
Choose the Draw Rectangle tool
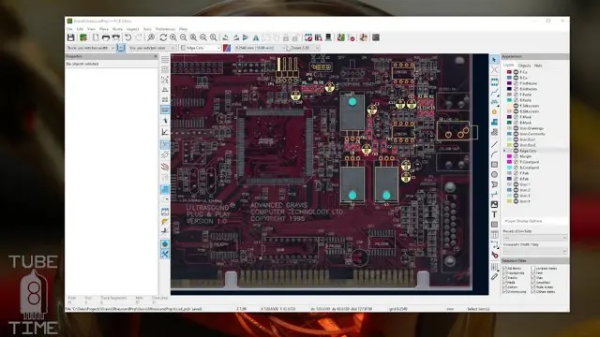(x=494, y=165)
